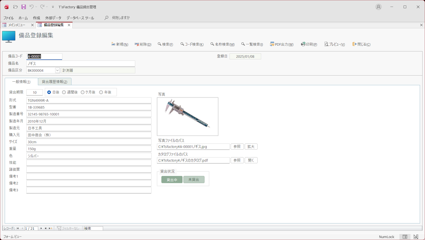
Task: Choose the ケ月後 radio option
Action: 82,92
